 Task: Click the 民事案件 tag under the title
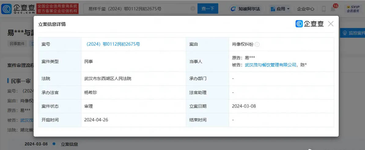point(17,44)
